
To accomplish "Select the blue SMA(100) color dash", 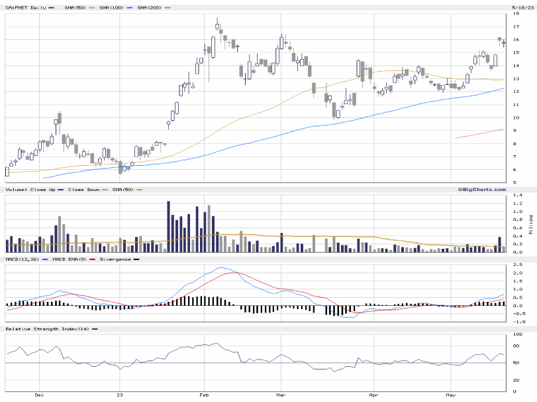I will (x=130, y=7).
